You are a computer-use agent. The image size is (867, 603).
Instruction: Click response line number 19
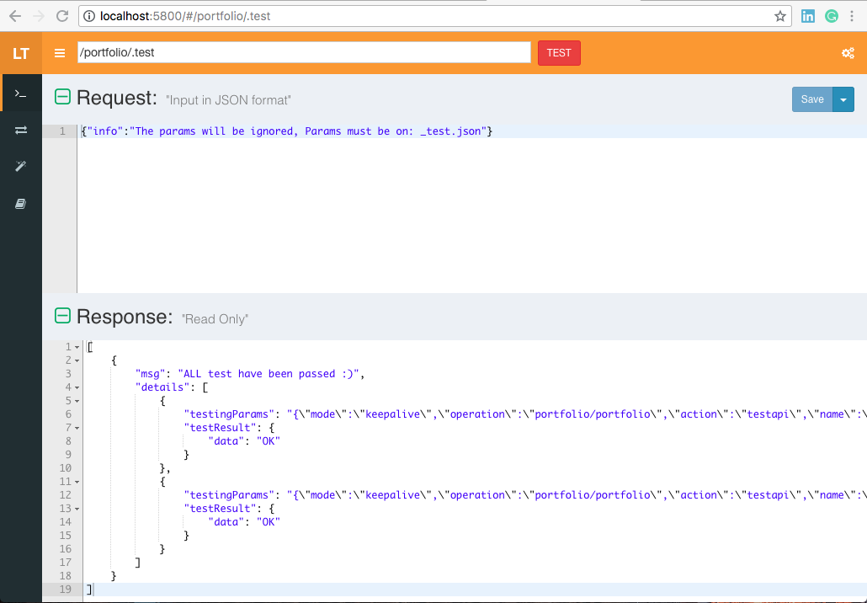[66, 590]
